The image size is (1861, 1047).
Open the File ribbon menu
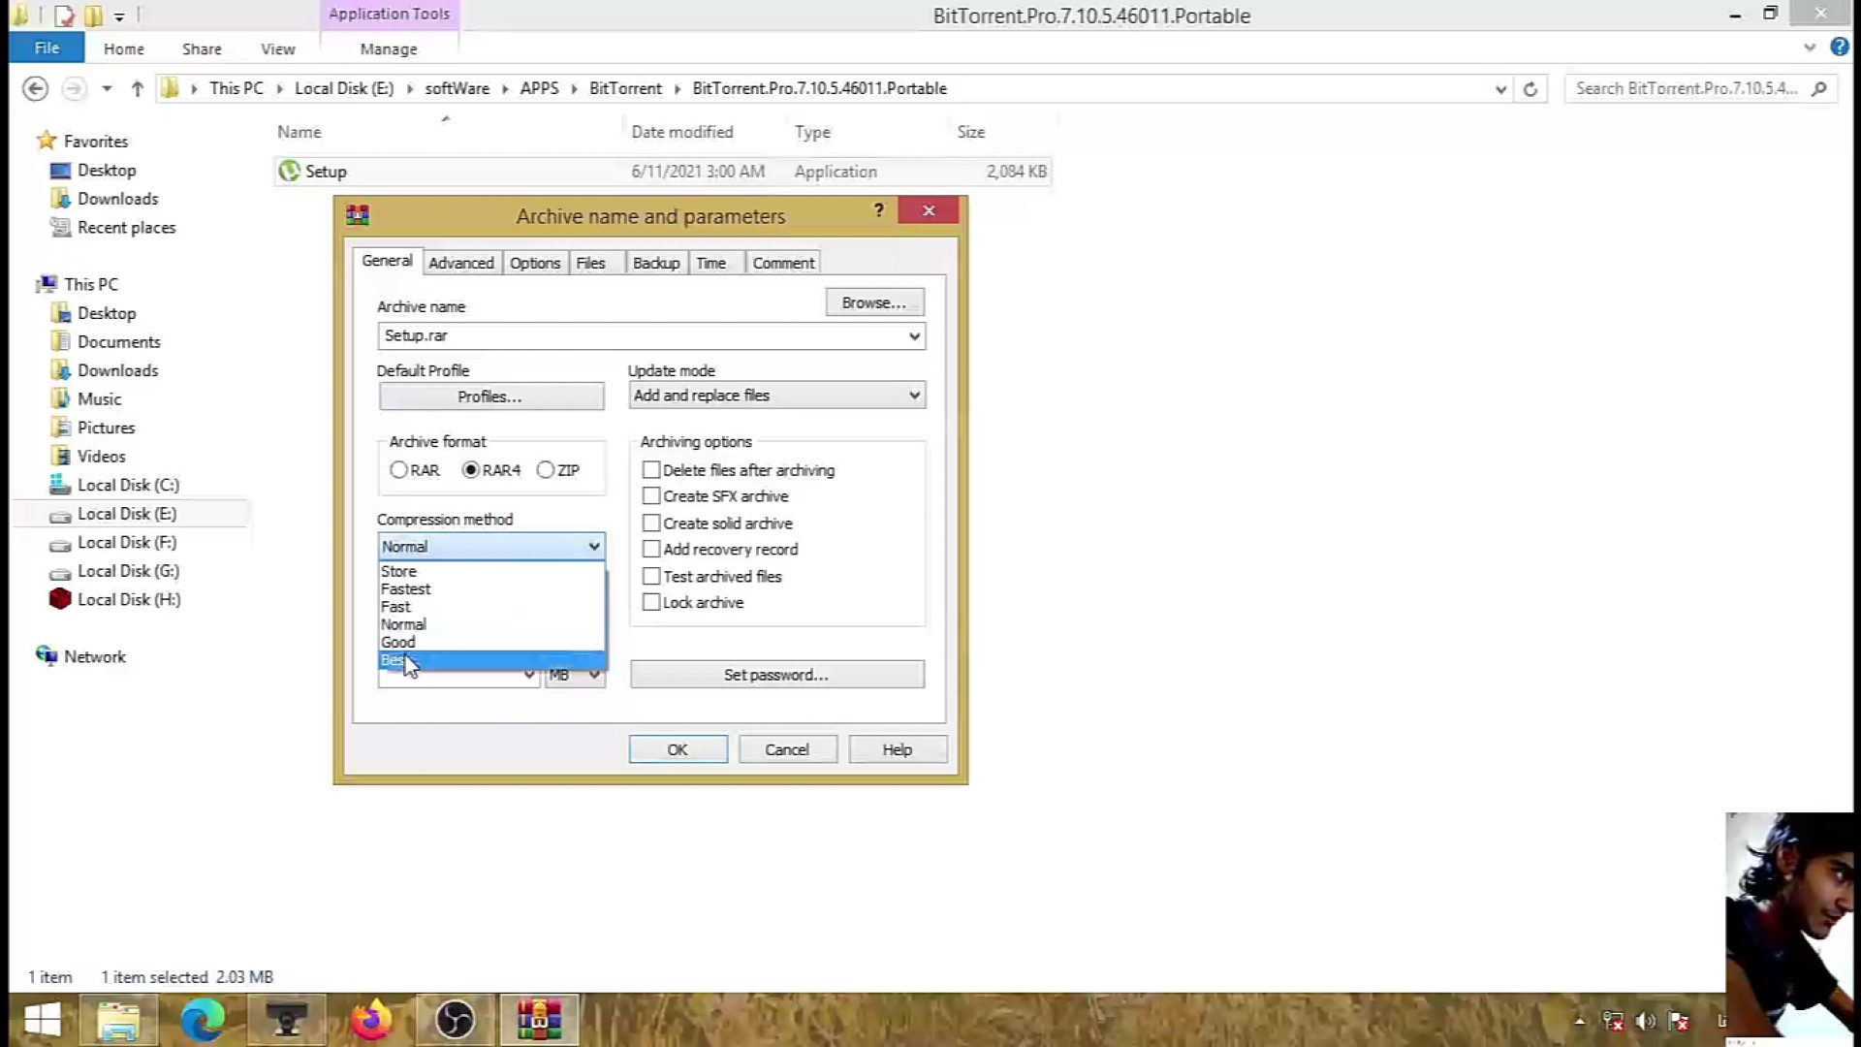click(47, 48)
